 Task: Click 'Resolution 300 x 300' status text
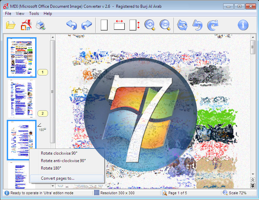tap(117, 193)
